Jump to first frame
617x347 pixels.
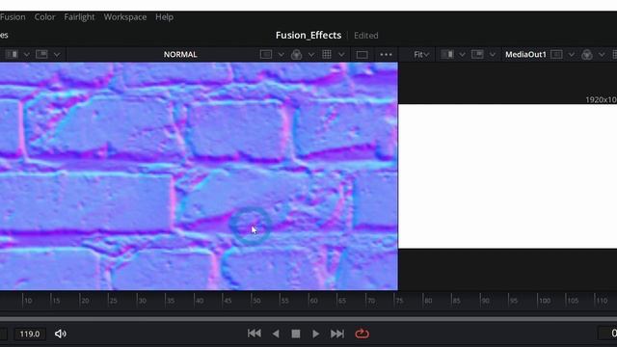coord(255,334)
